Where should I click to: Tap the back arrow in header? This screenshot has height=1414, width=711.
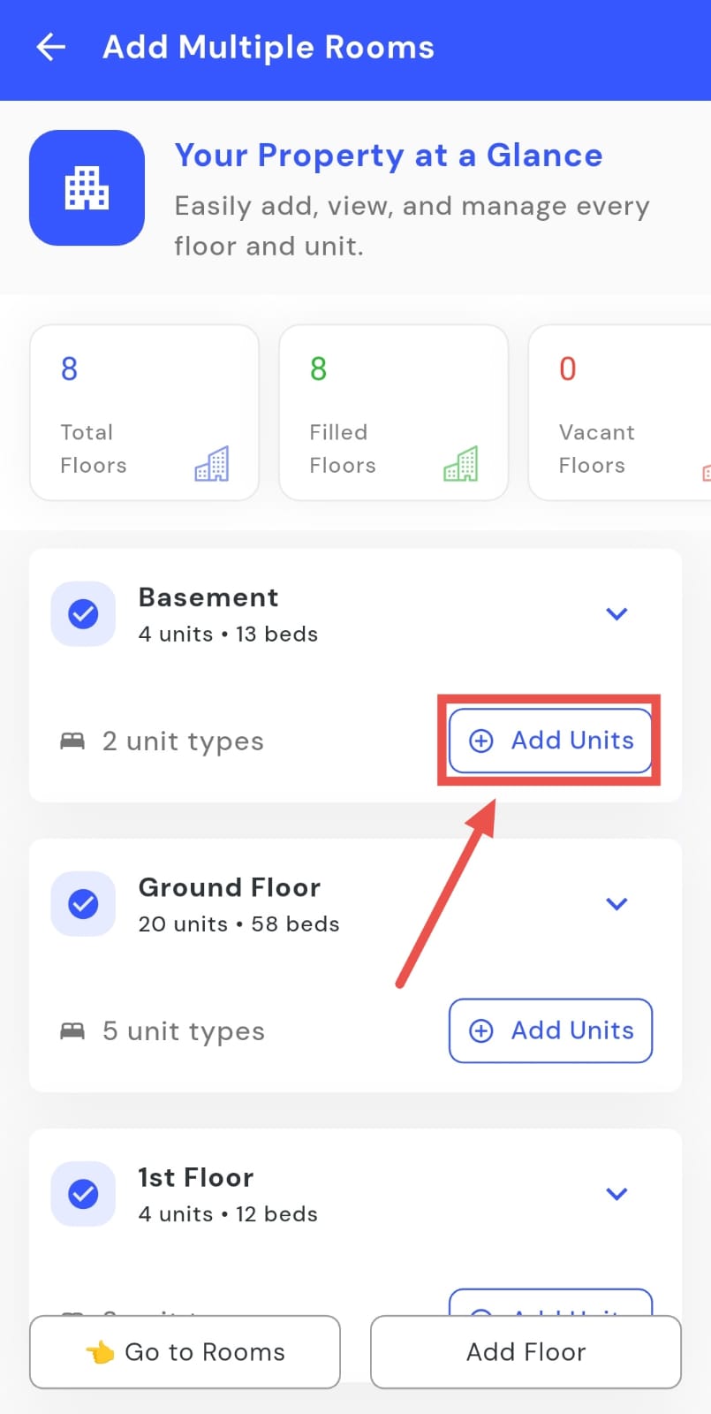(x=51, y=47)
